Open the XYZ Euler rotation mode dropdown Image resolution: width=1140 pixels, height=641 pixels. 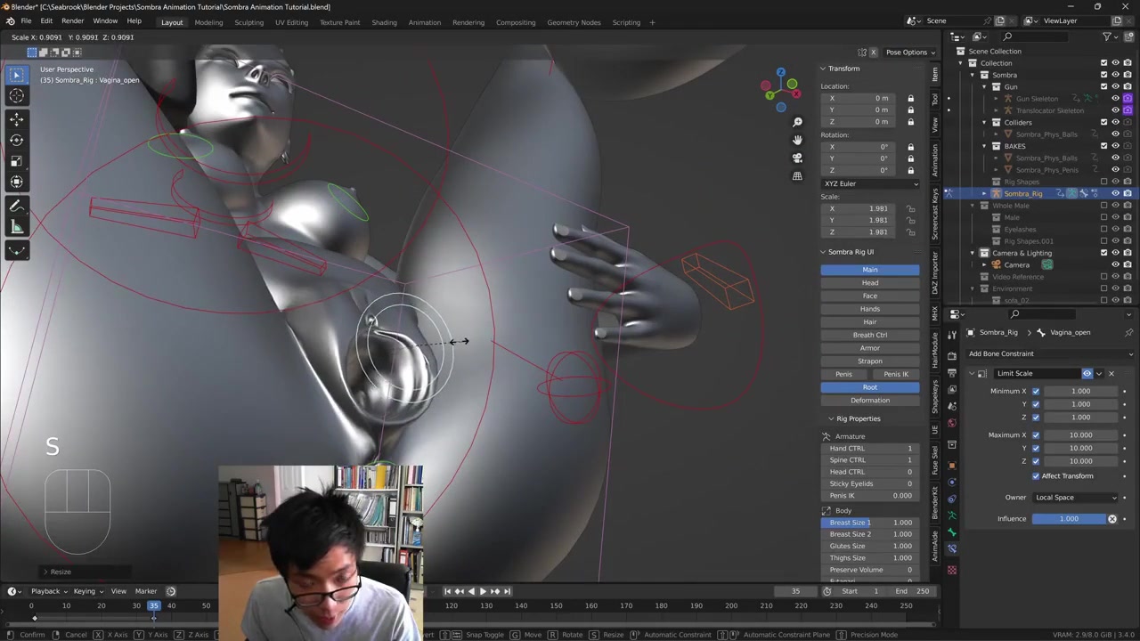coord(869,183)
